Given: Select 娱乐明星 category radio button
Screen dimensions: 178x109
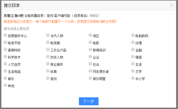Looking at the screenshot, I should tap(90, 78).
